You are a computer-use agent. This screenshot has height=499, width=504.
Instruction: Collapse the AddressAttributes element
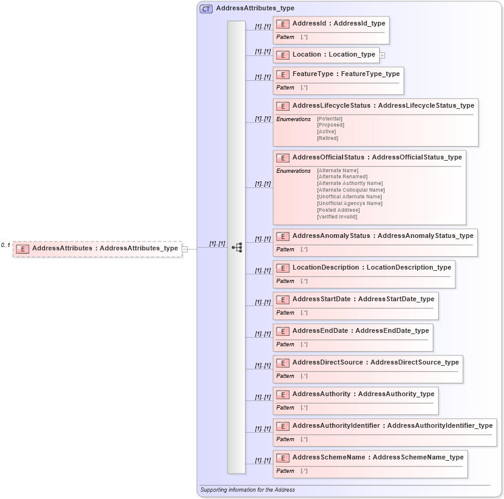(x=185, y=248)
